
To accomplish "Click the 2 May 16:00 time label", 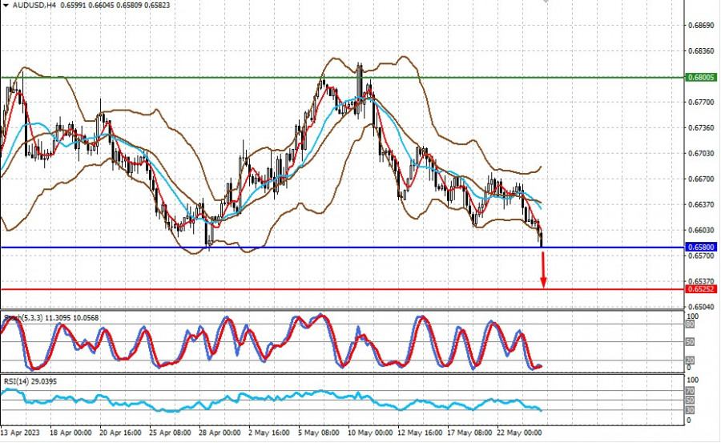I will (x=269, y=433).
